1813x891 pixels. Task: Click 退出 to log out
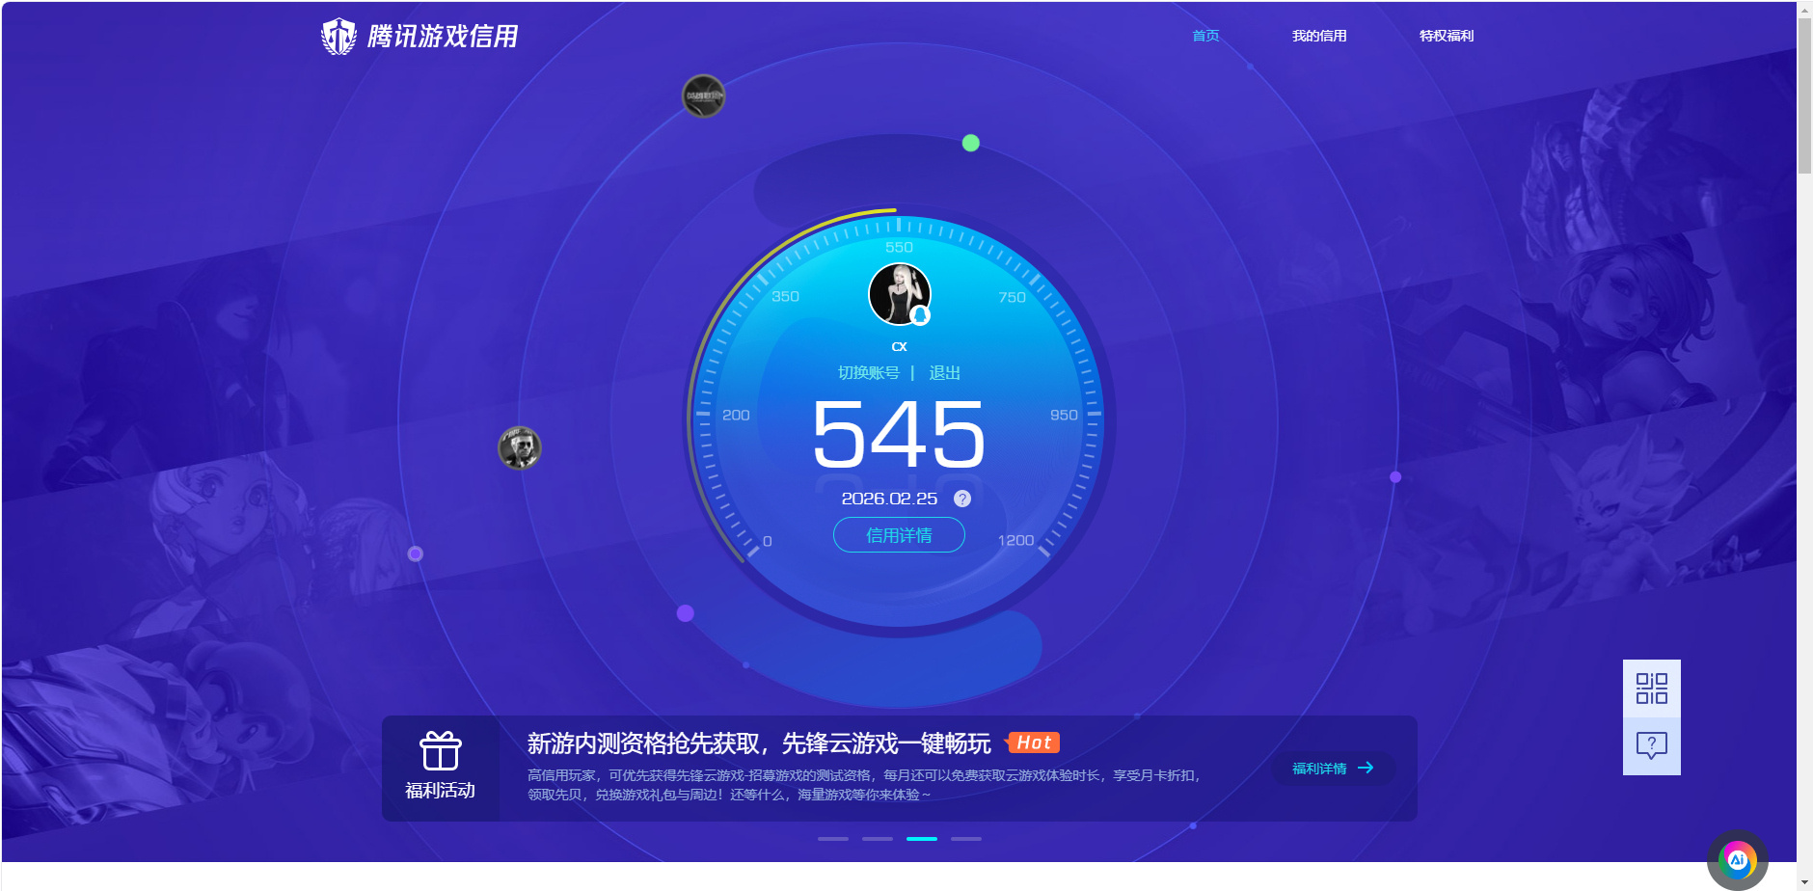pyautogui.click(x=946, y=372)
